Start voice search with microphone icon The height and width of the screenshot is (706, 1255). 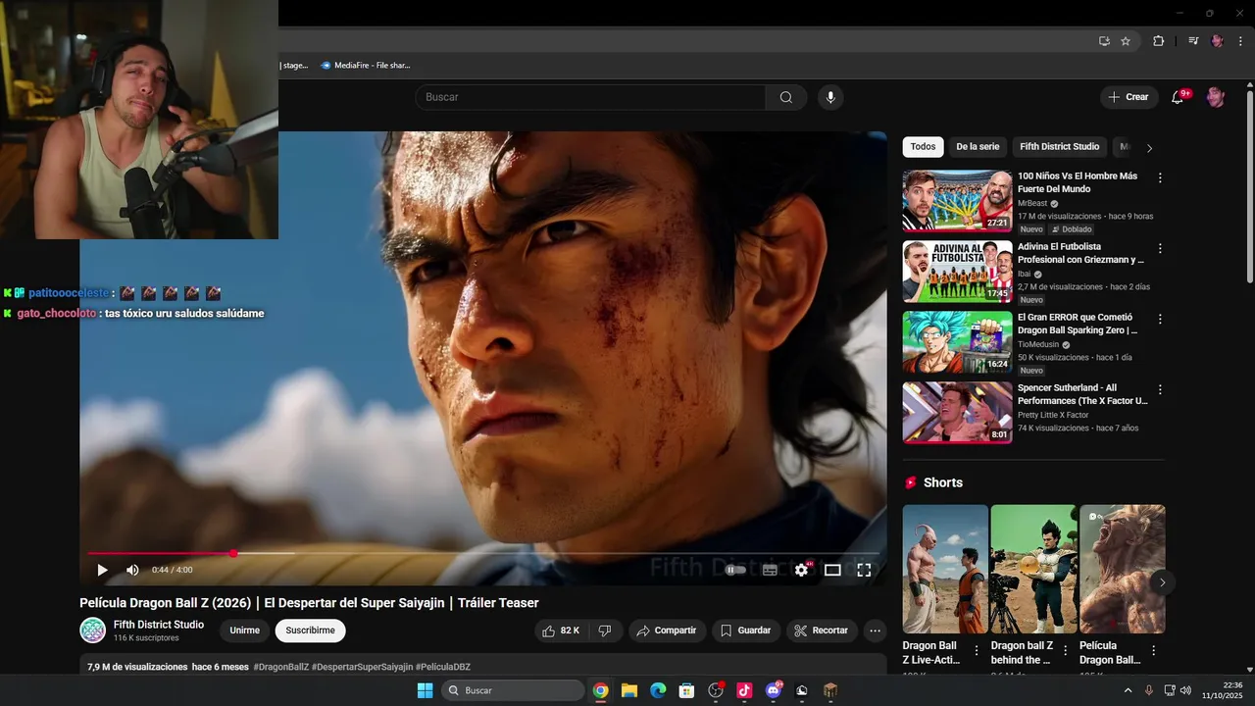(830, 97)
